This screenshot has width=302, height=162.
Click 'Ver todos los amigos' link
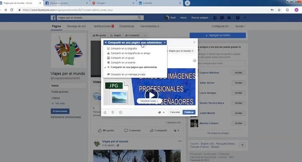coord(218,133)
